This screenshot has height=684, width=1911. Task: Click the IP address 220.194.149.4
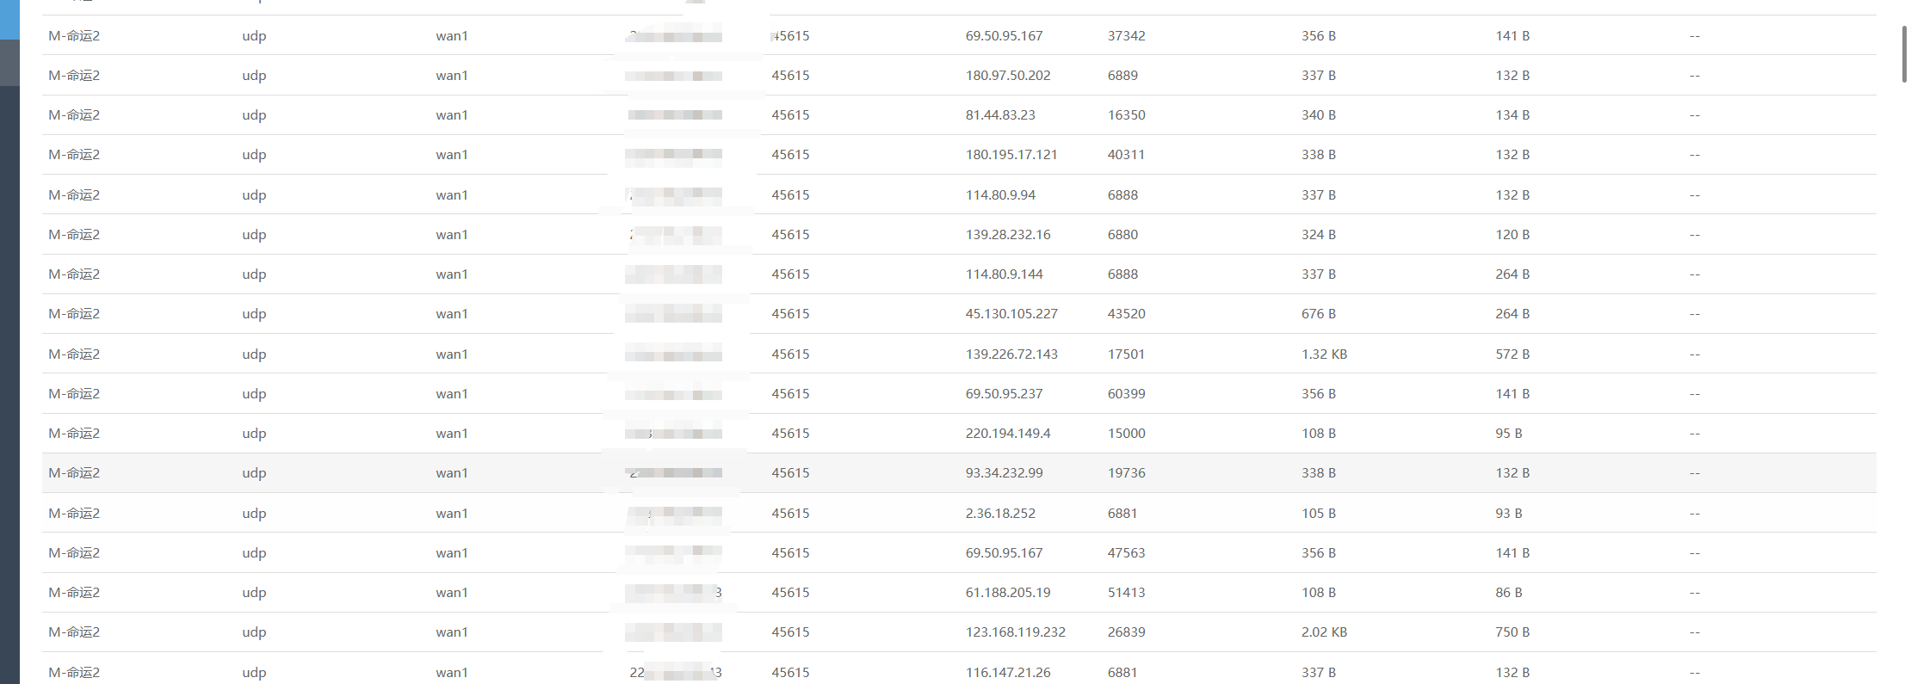pyautogui.click(x=1007, y=434)
